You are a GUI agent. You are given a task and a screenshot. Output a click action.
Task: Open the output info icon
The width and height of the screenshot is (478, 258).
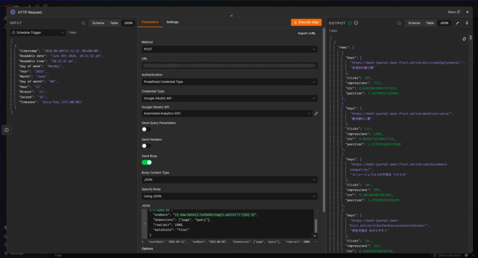[x=356, y=23]
